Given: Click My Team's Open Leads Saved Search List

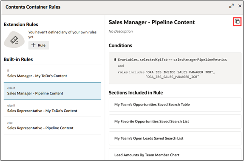Looking at the screenshot, I should click(175, 139).
